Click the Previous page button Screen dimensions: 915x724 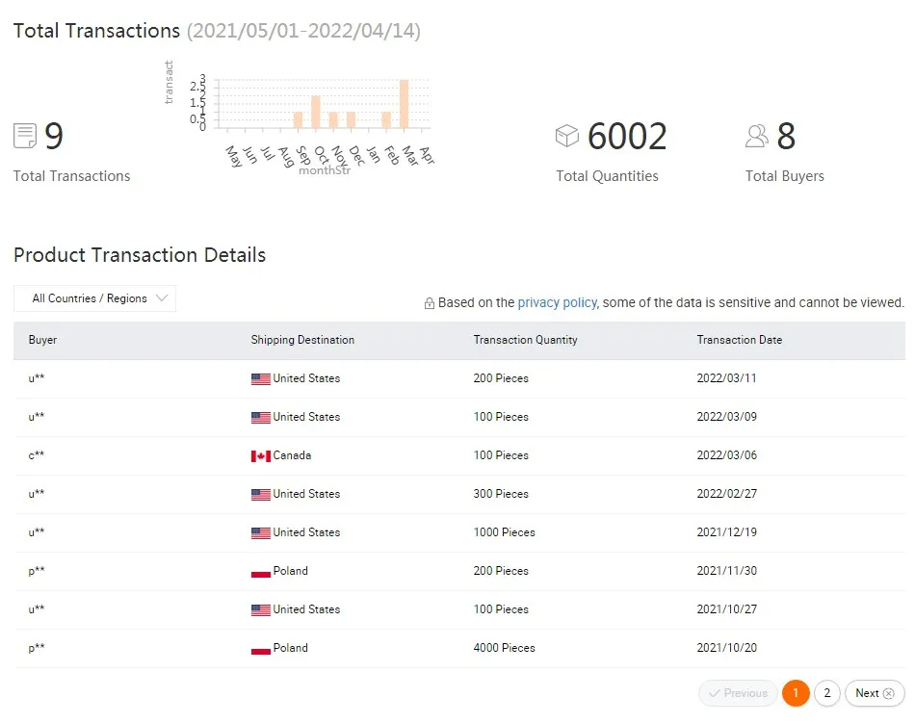(739, 693)
